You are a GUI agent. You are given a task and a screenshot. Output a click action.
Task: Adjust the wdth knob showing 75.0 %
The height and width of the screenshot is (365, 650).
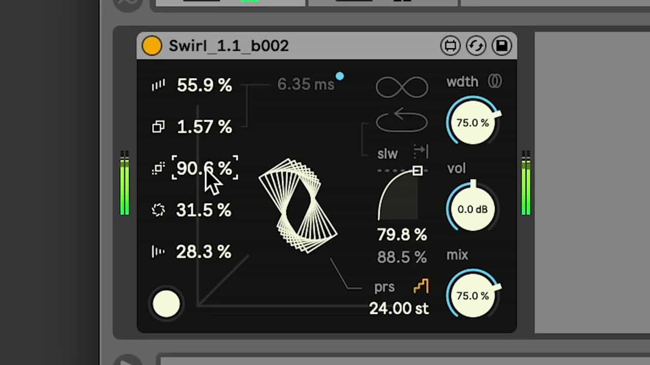(x=472, y=123)
